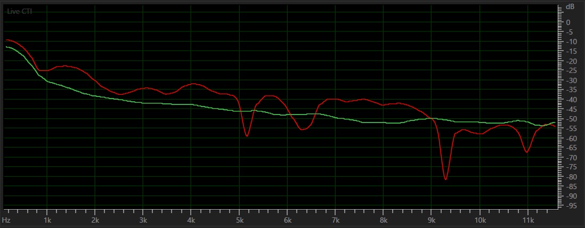Click the -5 value on dB scale
The image size is (585, 228).
pyautogui.click(x=570, y=32)
